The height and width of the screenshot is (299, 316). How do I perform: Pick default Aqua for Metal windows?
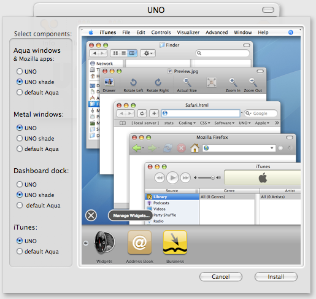20,149
